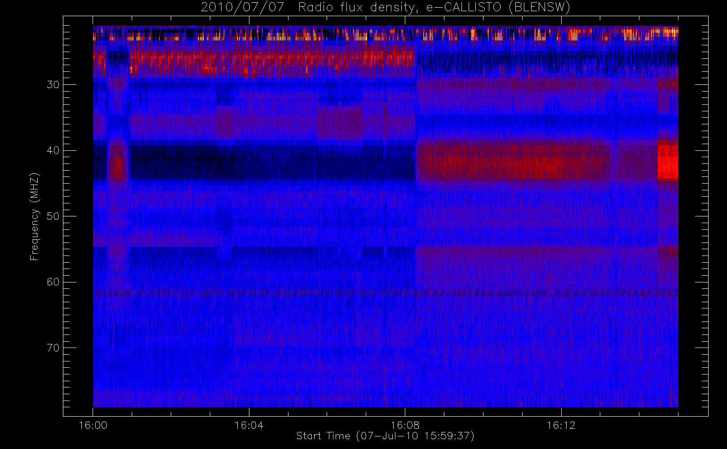Click the plot title mentioning e-CALLISTO (BLENSW)
The image size is (727, 449).
pyautogui.click(x=386, y=8)
